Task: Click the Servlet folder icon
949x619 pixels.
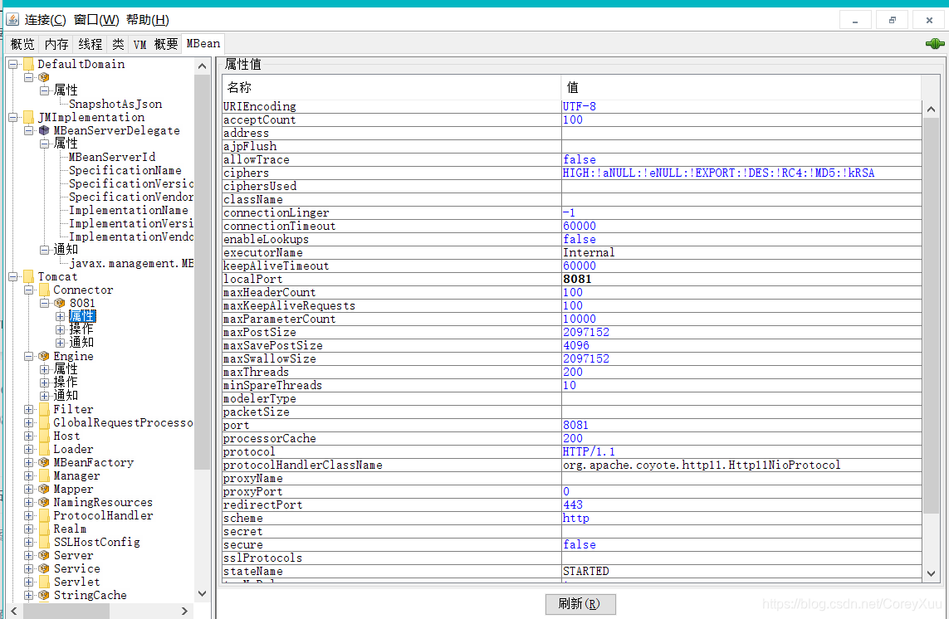Action: pos(44,582)
